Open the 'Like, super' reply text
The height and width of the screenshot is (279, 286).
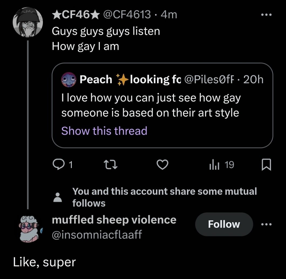coord(44,262)
